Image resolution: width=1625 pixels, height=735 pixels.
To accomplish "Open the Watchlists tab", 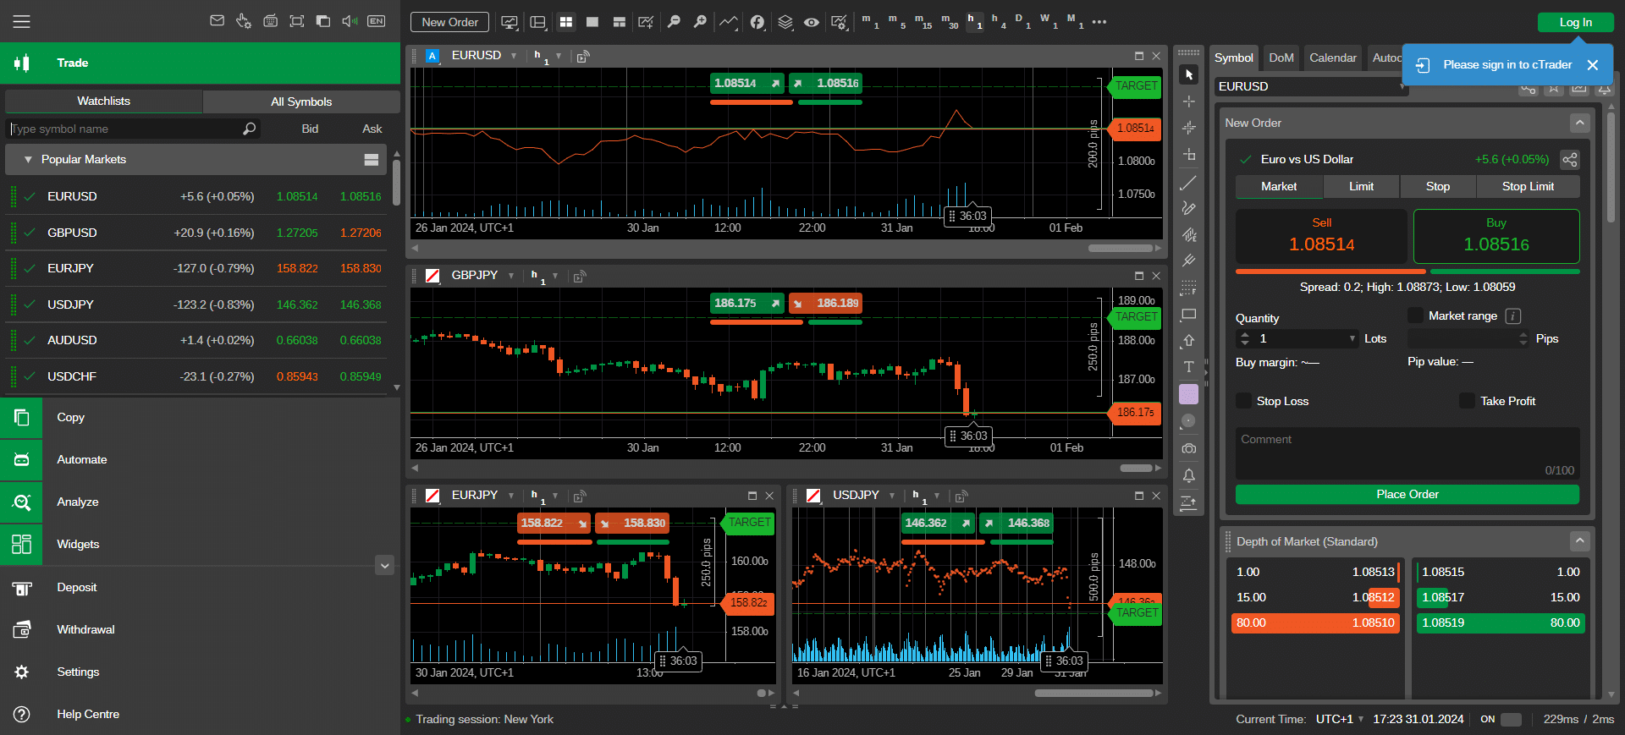I will tap(104, 101).
